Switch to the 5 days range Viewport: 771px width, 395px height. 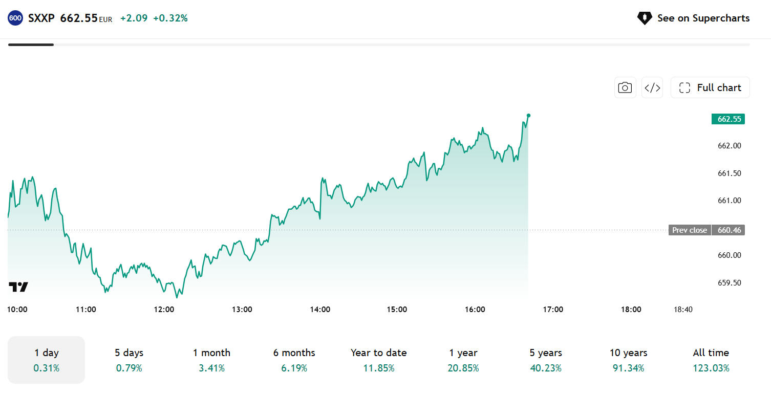tap(129, 360)
